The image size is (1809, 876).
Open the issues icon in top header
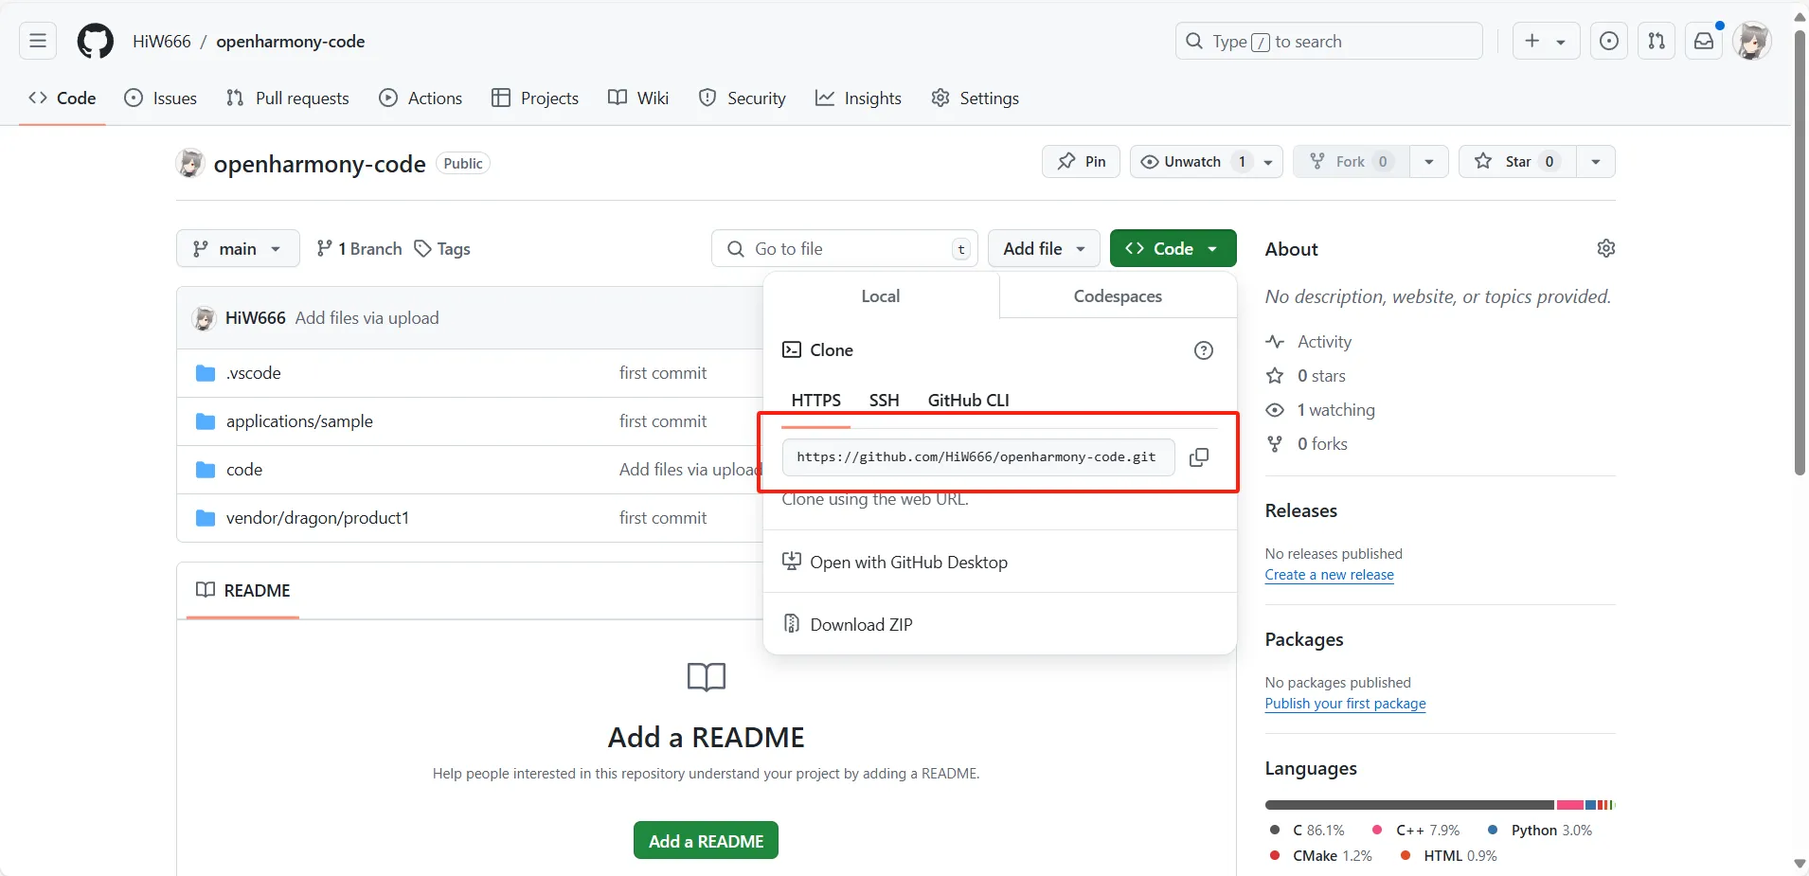1608,42
